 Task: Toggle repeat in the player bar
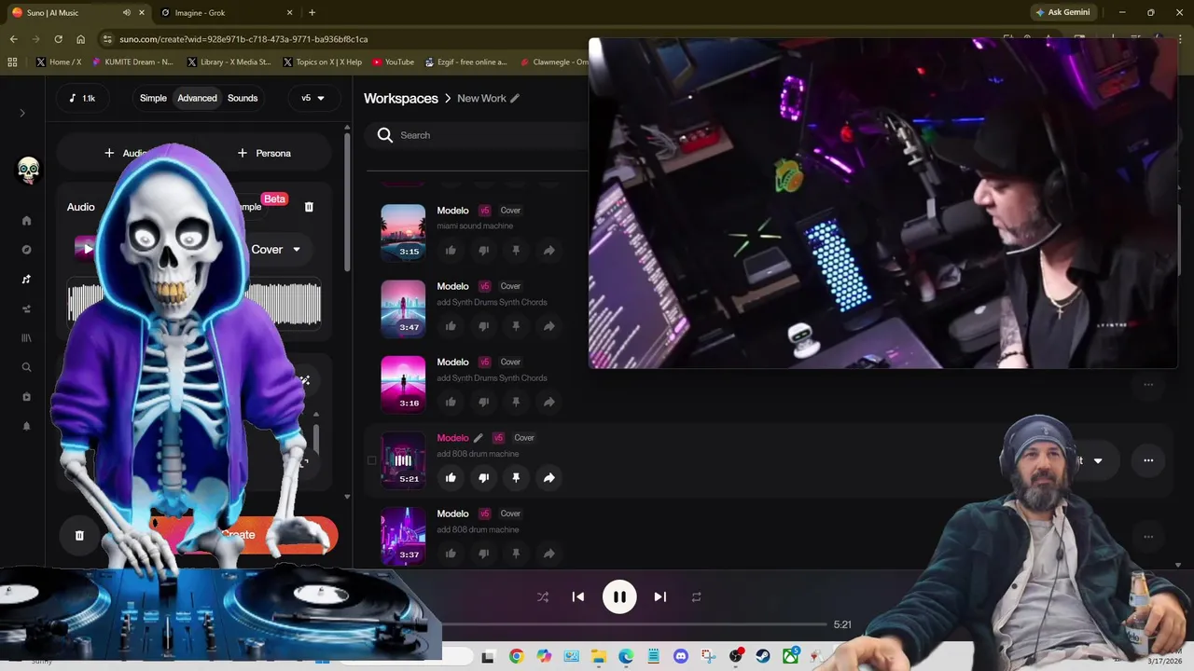pos(696,597)
